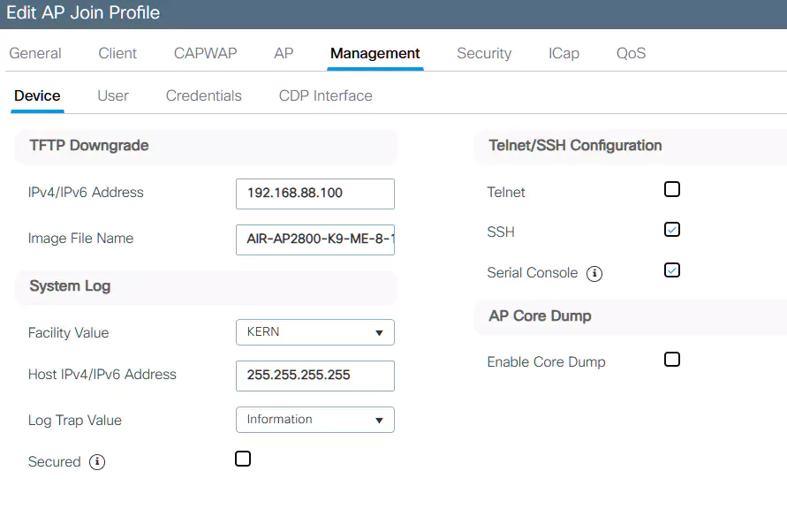Check the Secured syslog checkbox
The width and height of the screenshot is (787, 509).
[x=243, y=459]
